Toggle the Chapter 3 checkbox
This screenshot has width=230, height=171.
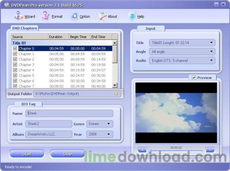15,65
